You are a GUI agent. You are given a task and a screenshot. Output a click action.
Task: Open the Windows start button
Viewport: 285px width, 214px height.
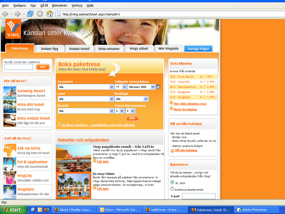click(13, 210)
